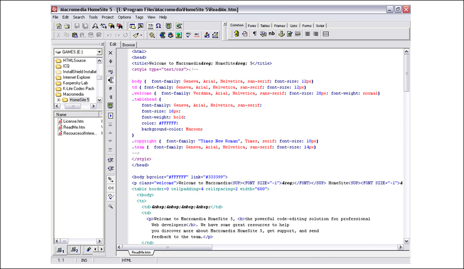Click the editor horizontal scrollbar right arrow

tap(401, 247)
